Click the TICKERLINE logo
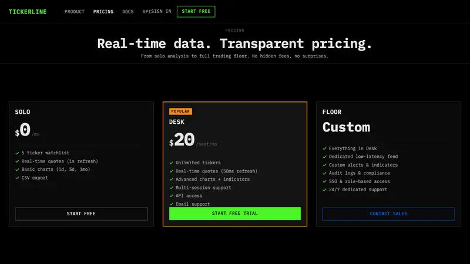This screenshot has width=470, height=264. [28, 12]
